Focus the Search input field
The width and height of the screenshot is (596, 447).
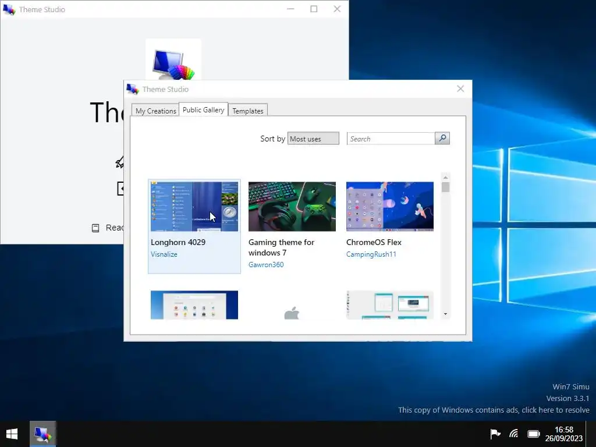[x=391, y=139]
